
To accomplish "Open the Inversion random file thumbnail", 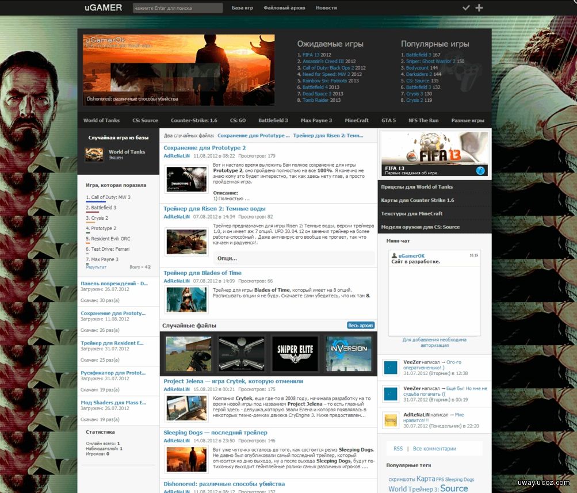I will tap(349, 354).
